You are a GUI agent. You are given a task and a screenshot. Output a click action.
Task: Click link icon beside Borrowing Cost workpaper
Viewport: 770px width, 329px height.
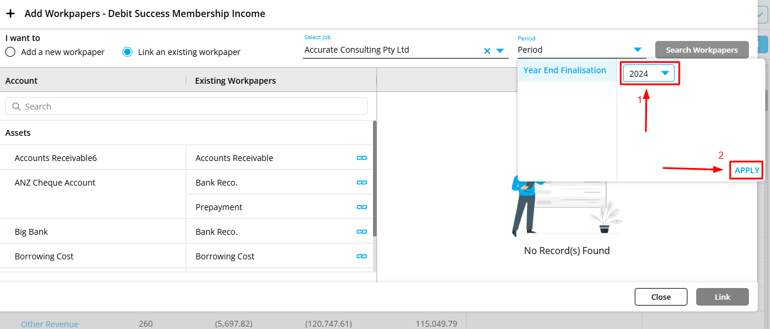[x=362, y=256]
